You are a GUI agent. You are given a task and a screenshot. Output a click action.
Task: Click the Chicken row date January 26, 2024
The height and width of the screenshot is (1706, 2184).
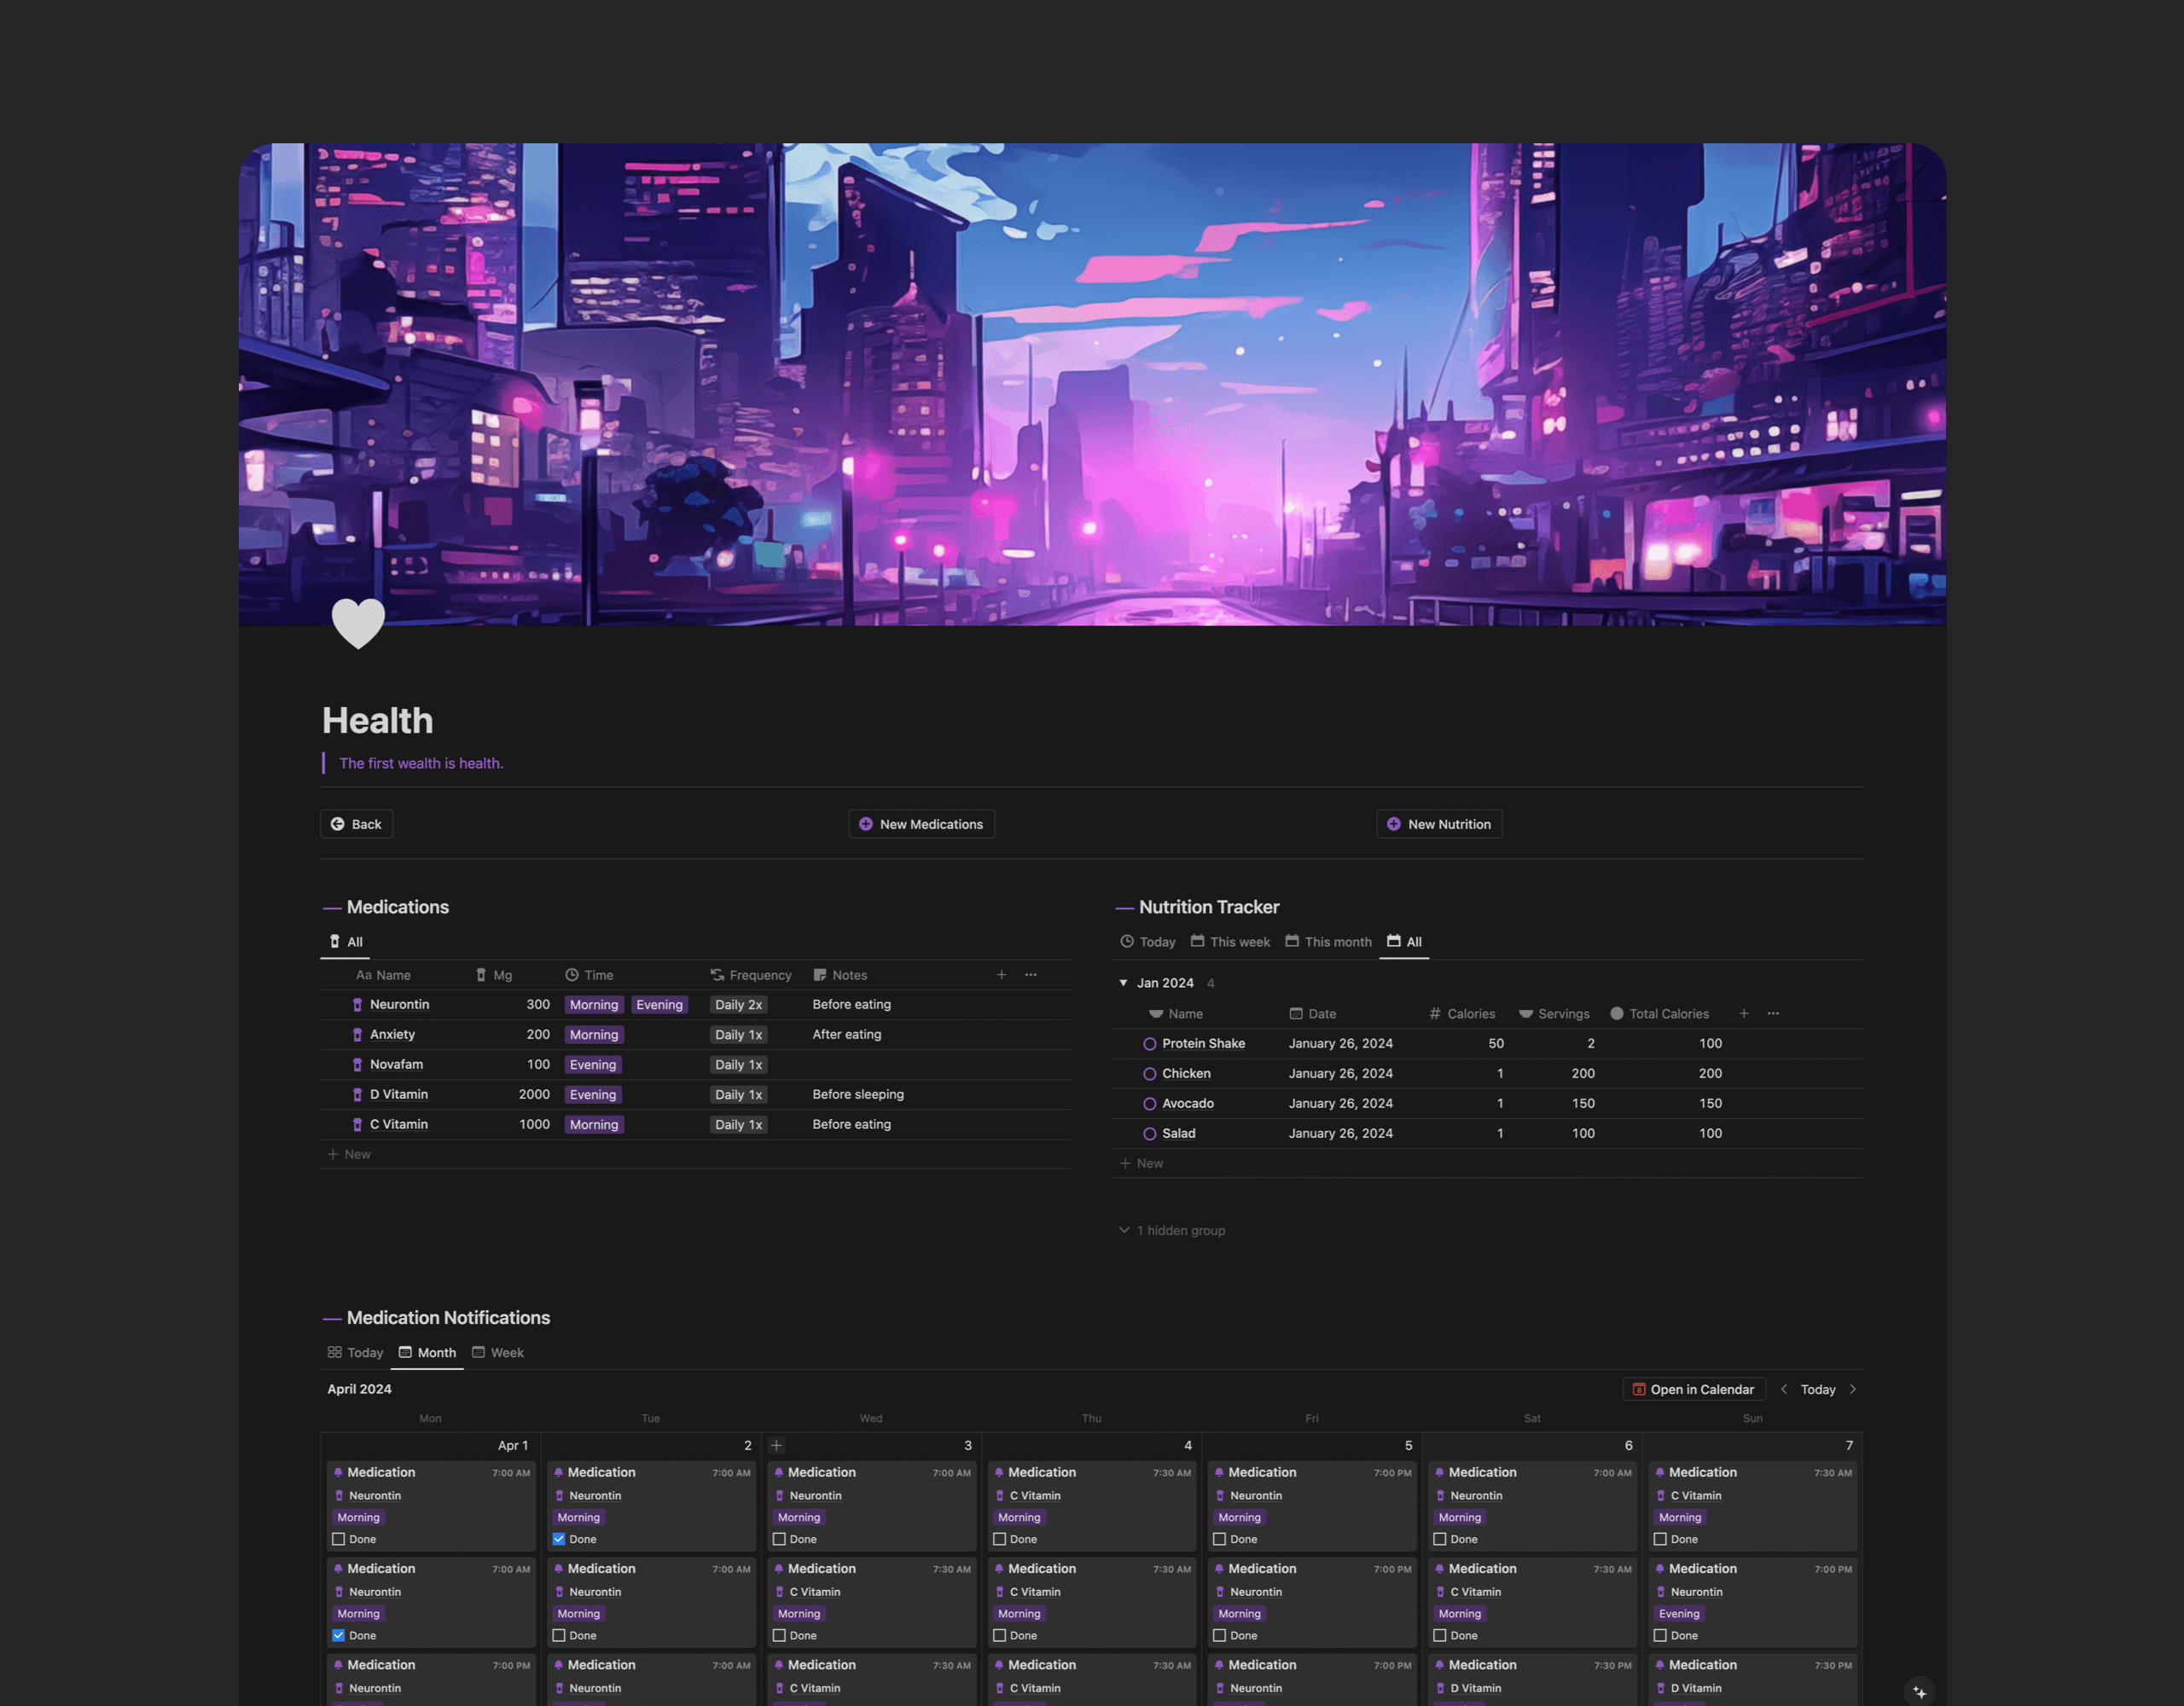(x=1341, y=1074)
